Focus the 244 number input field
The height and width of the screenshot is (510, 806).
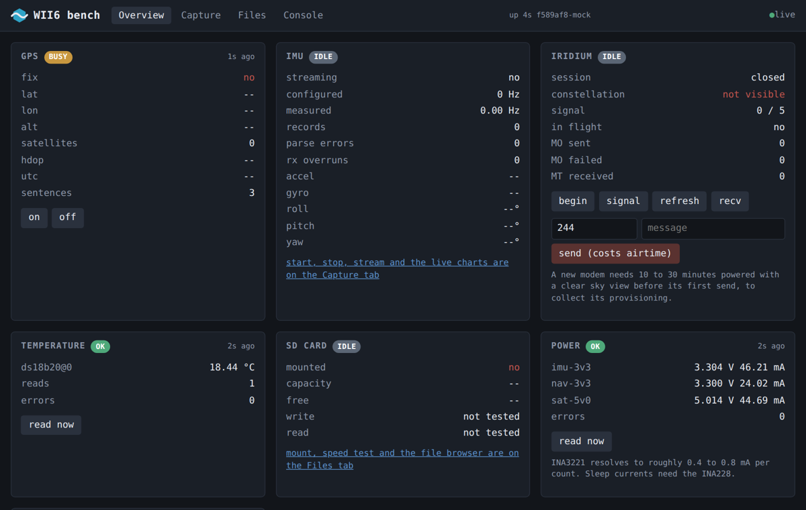click(594, 228)
